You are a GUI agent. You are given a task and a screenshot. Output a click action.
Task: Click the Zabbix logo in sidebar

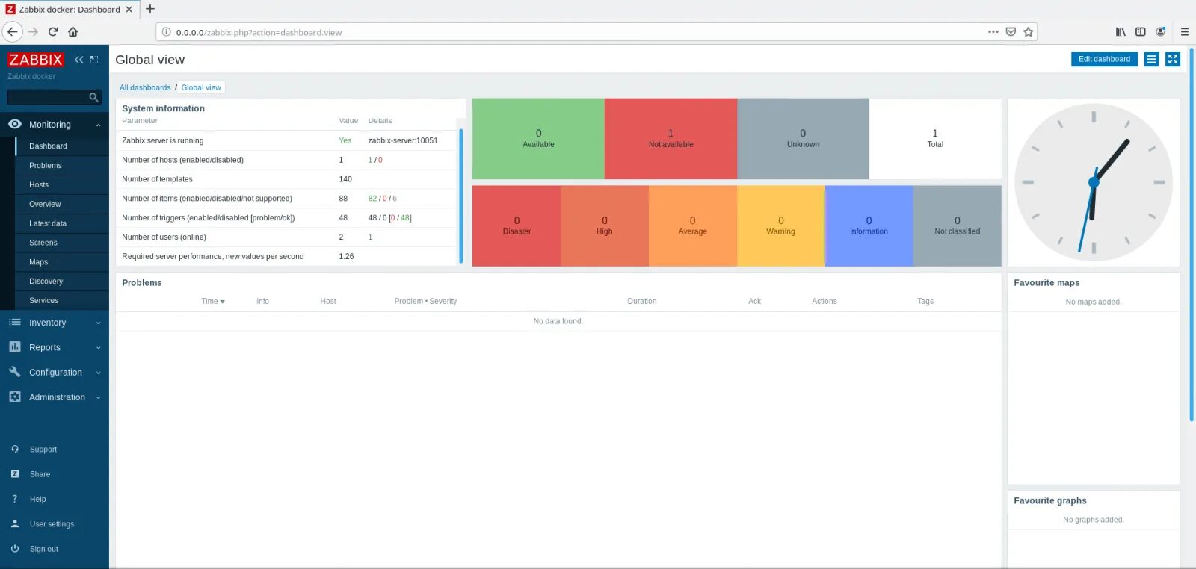(x=35, y=60)
